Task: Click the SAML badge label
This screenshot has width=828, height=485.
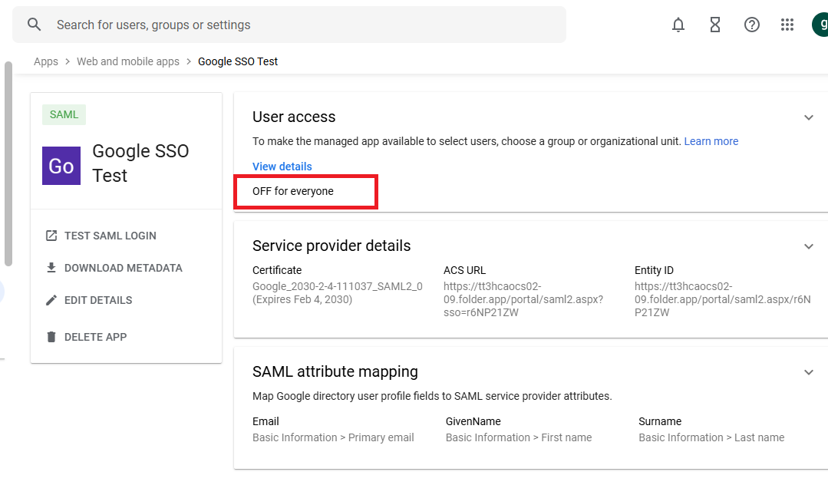Action: pyautogui.click(x=64, y=114)
